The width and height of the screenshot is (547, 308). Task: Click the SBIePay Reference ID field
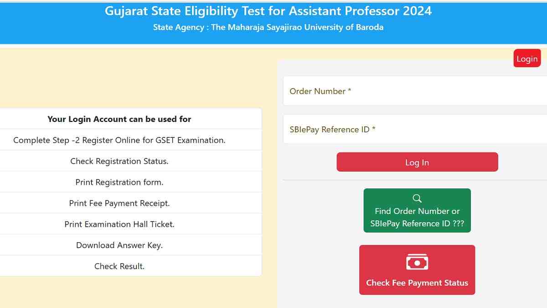pyautogui.click(x=415, y=130)
